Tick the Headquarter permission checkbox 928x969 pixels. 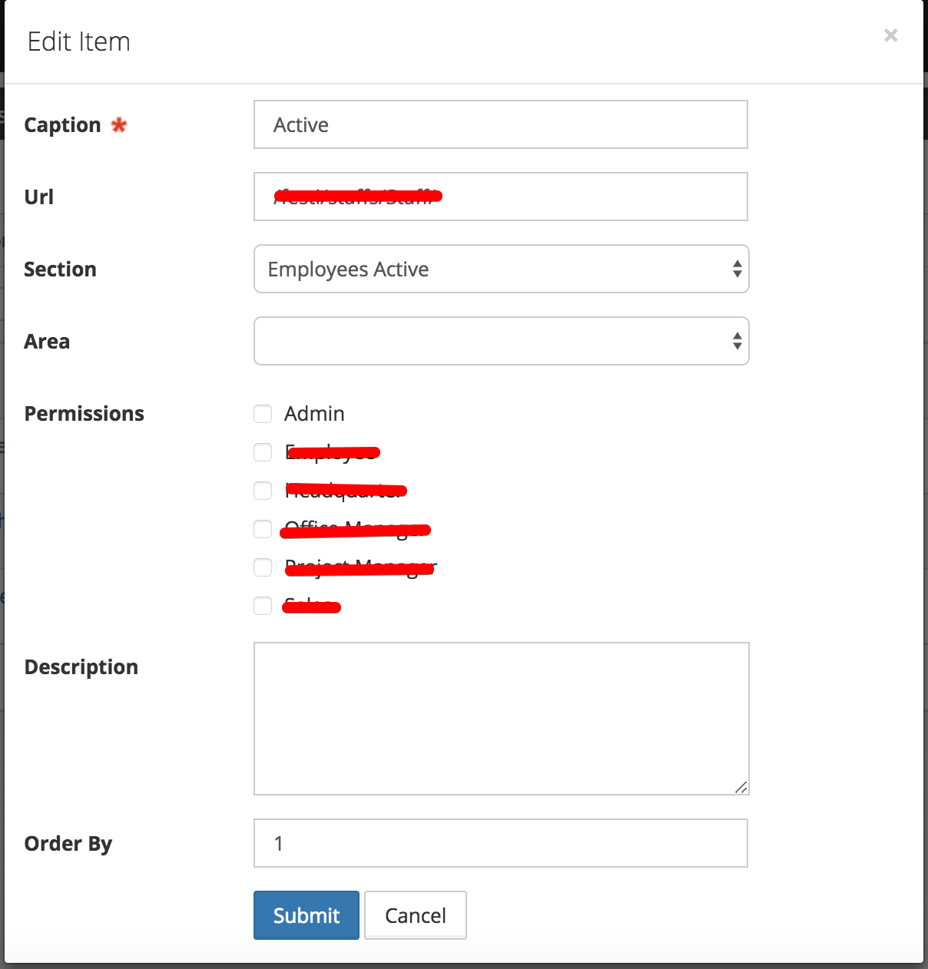tap(263, 491)
